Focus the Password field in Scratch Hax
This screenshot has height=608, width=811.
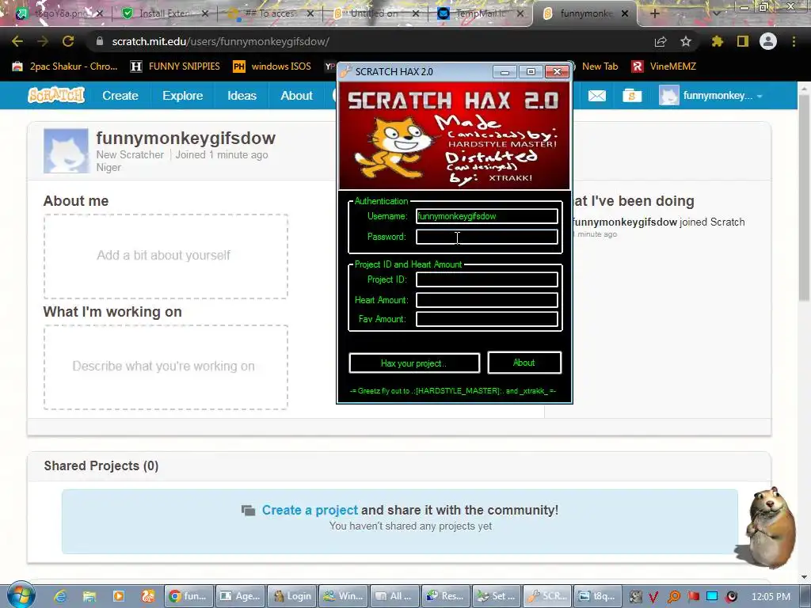point(487,237)
